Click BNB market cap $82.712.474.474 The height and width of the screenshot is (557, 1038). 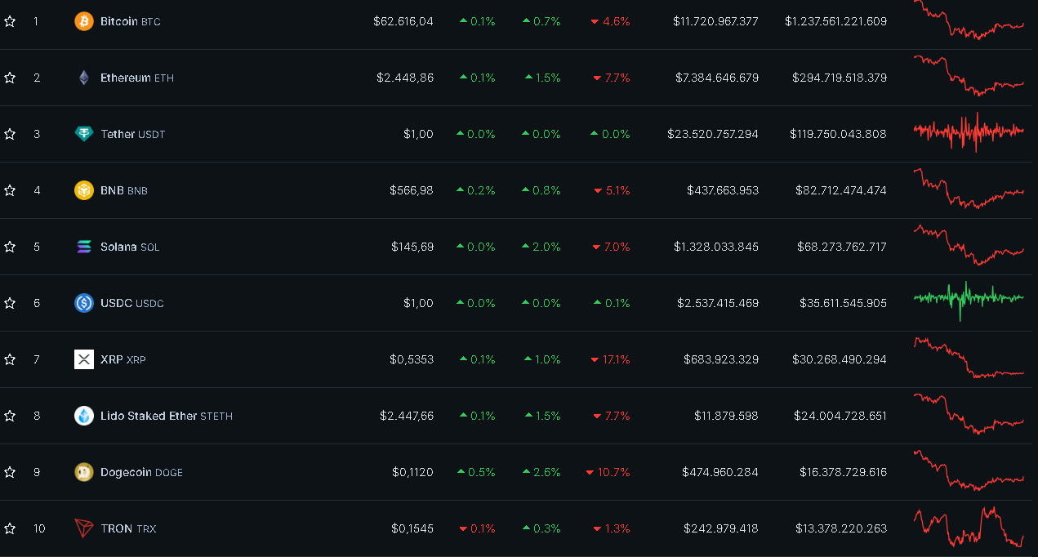[x=841, y=190]
